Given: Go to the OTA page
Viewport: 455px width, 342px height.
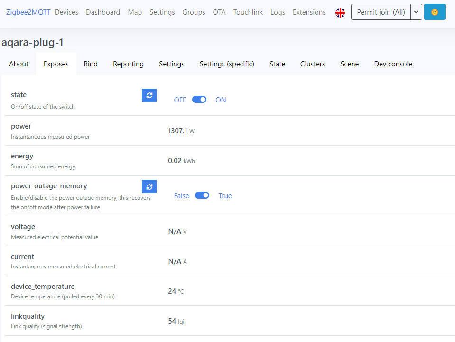Looking at the screenshot, I should tap(219, 12).
